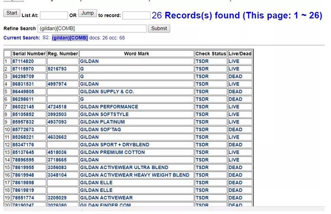Viewport: 331px width, 214px height.
Task: Open serial number 78619898
Action: coord(23,183)
